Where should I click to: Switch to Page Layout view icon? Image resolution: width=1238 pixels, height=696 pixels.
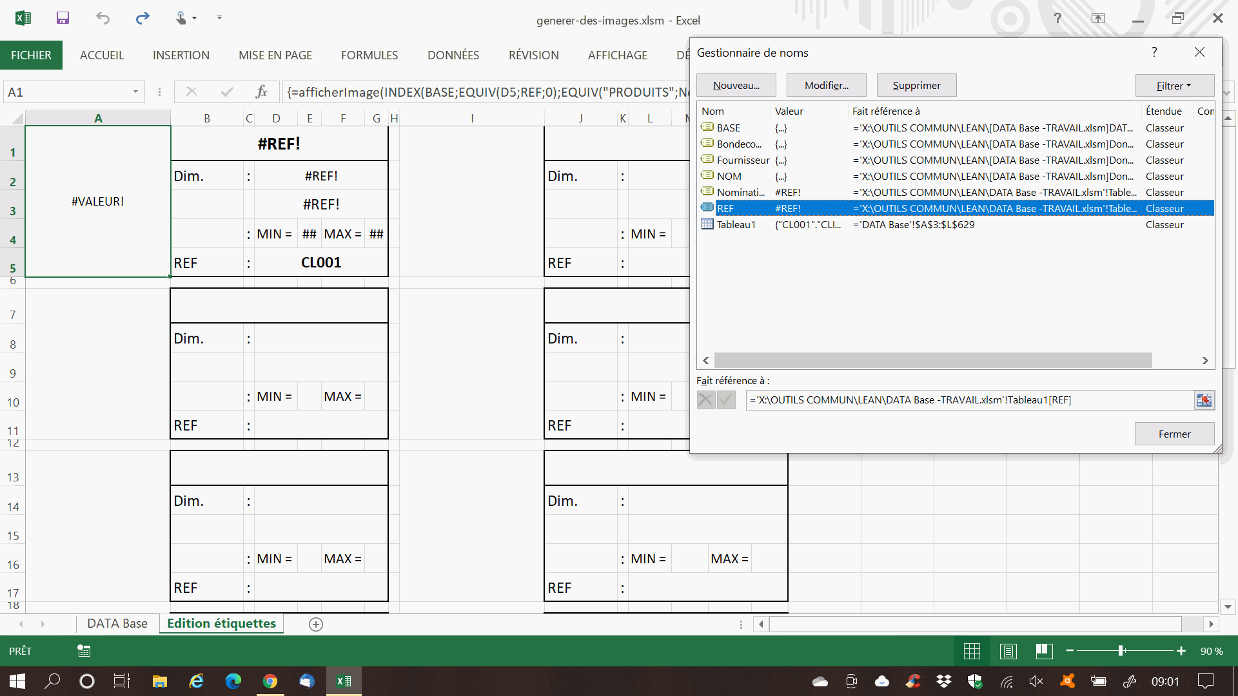(1008, 652)
